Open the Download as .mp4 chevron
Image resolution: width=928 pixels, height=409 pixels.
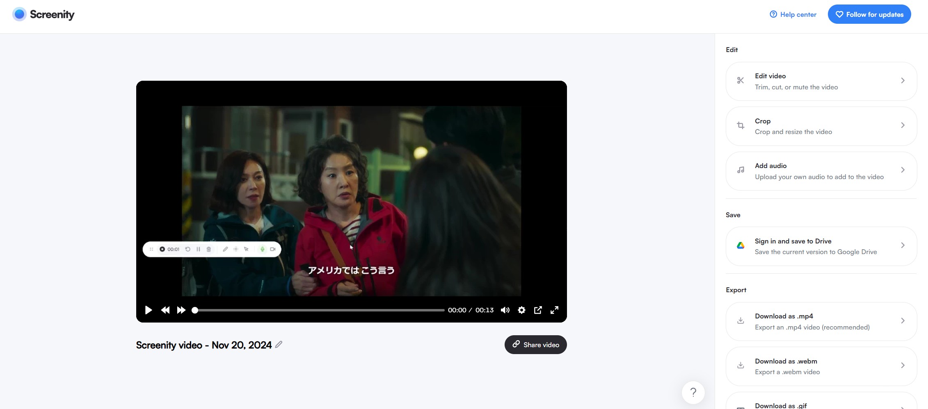click(x=903, y=321)
